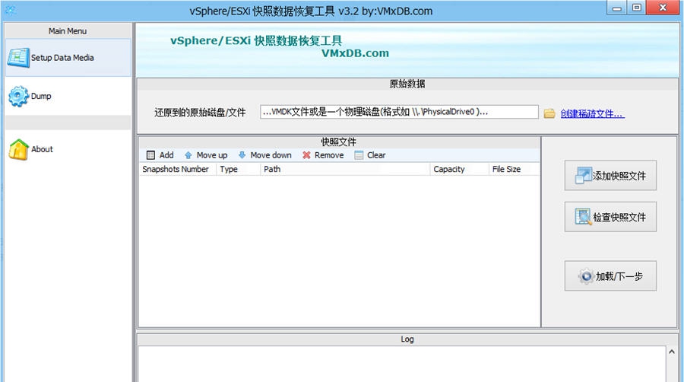Click the 原始数据 section header
This screenshot has height=382, width=684.
tap(407, 84)
